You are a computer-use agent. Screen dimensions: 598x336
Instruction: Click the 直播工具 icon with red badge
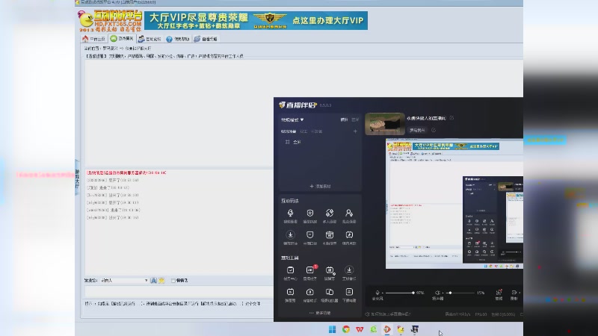[310, 270]
